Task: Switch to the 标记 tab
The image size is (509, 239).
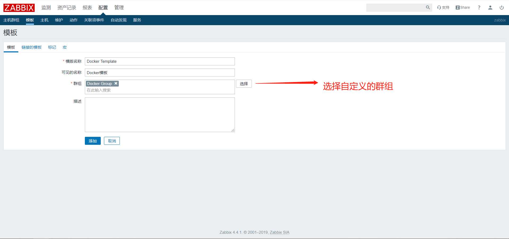Action: [x=52, y=47]
